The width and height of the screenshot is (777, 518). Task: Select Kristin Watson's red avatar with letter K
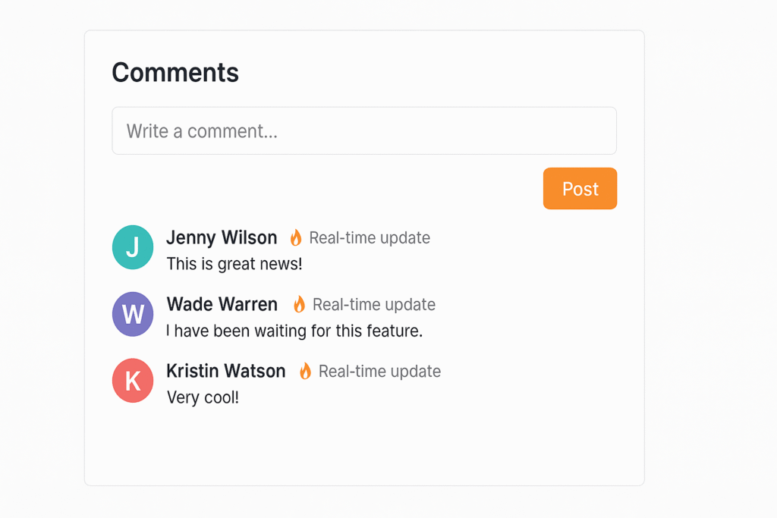click(132, 381)
